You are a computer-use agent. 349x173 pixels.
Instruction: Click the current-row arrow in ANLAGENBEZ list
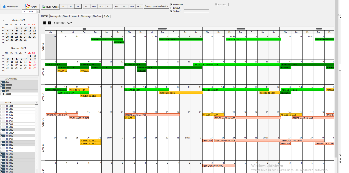(4, 94)
